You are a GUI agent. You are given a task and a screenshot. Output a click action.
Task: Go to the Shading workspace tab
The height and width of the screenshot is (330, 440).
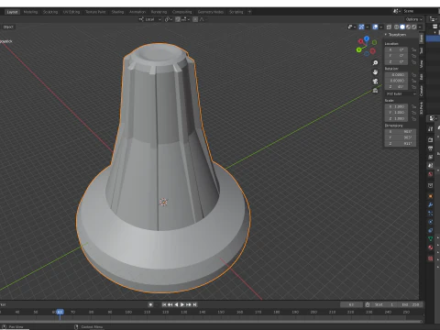[117, 12]
